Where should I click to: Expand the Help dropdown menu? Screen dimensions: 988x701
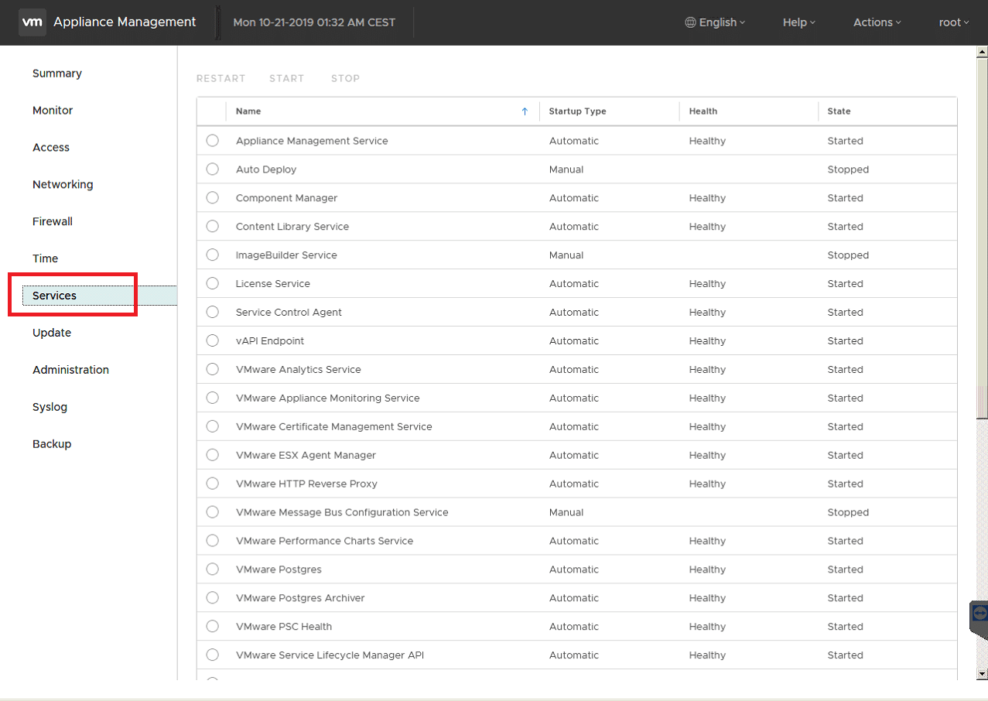pyautogui.click(x=799, y=22)
